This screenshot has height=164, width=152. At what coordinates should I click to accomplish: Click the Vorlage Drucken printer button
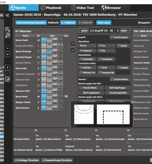pyautogui.click(x=27, y=160)
